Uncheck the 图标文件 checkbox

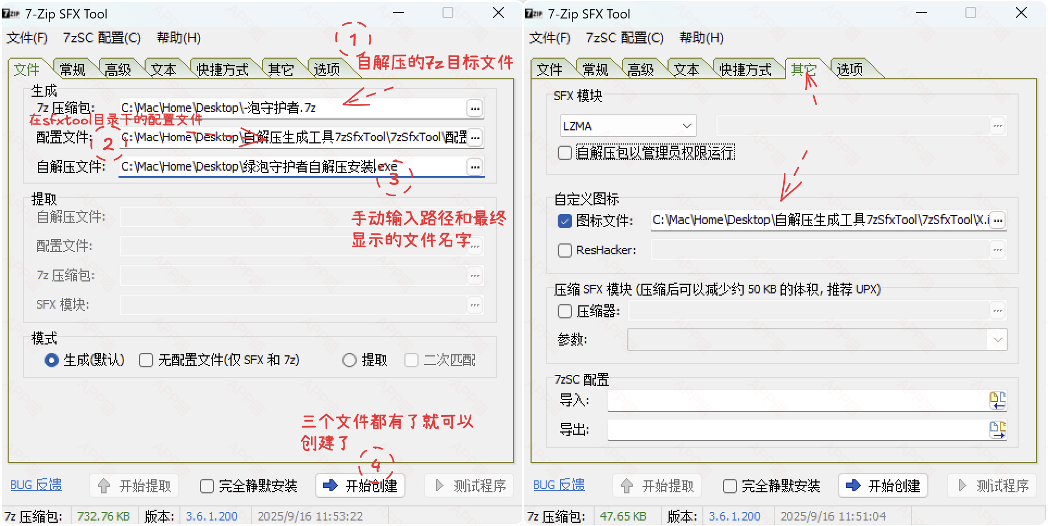point(565,221)
